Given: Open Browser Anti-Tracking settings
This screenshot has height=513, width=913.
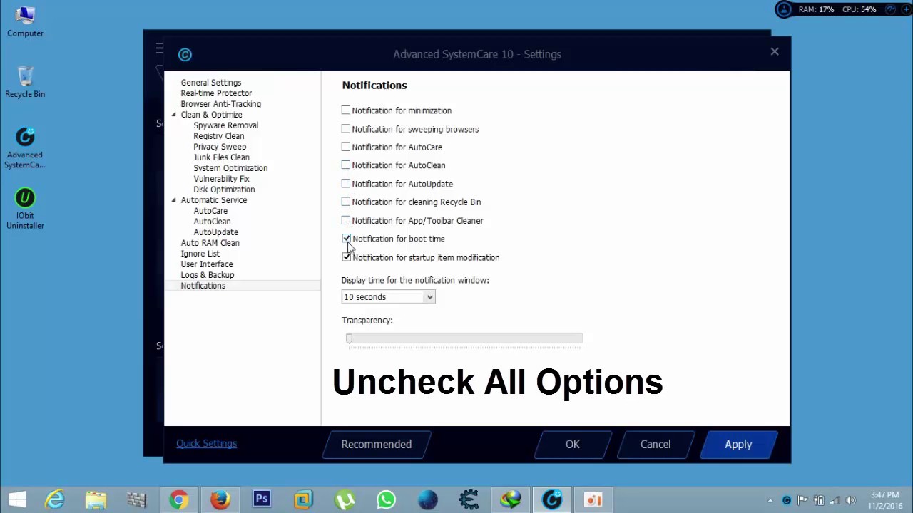Looking at the screenshot, I should 220,104.
